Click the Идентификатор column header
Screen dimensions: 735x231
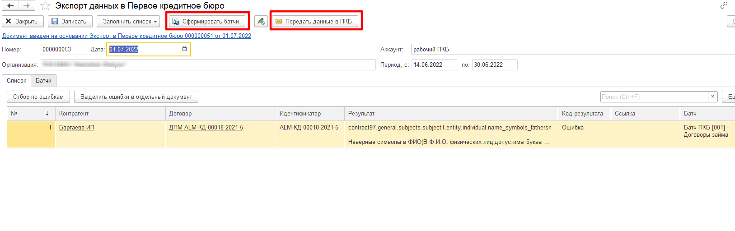point(310,114)
